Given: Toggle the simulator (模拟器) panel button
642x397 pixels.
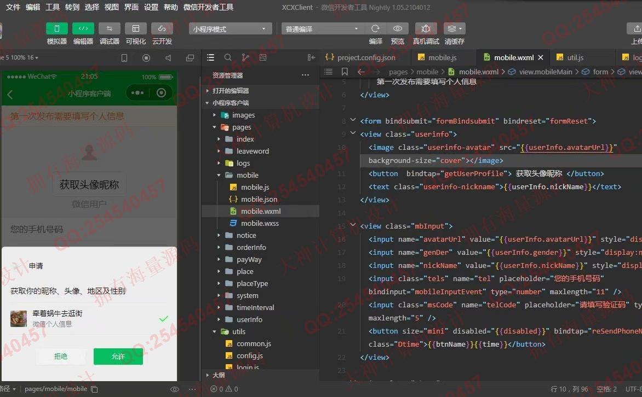Looking at the screenshot, I should [57, 28].
